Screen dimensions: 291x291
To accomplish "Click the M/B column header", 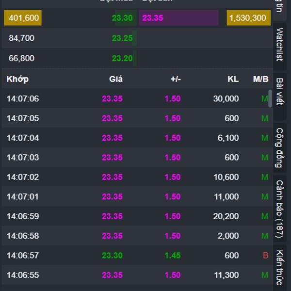I will click(x=261, y=79).
